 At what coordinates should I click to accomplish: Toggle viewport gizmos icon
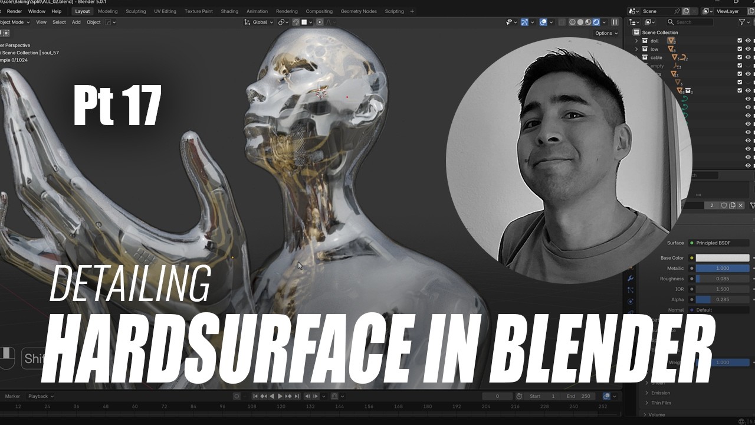[524, 22]
